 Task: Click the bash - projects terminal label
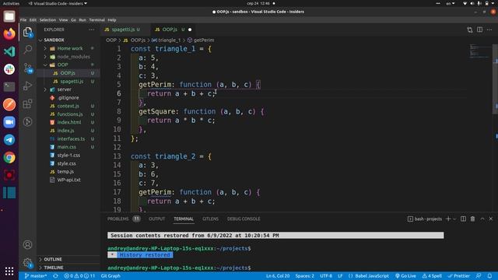coord(425,219)
